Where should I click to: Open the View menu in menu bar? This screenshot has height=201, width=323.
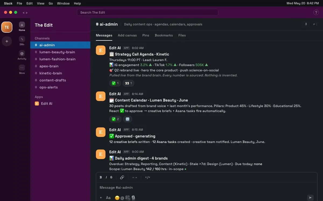[41, 3]
